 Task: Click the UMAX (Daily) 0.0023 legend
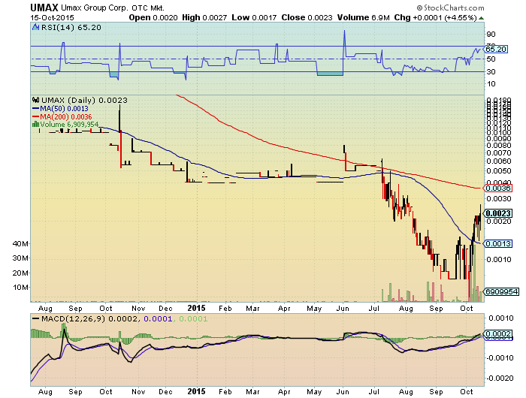pos(84,101)
